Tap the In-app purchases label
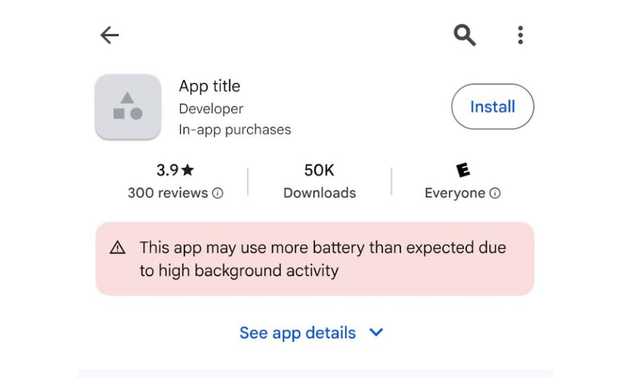630x378 pixels. click(x=234, y=129)
